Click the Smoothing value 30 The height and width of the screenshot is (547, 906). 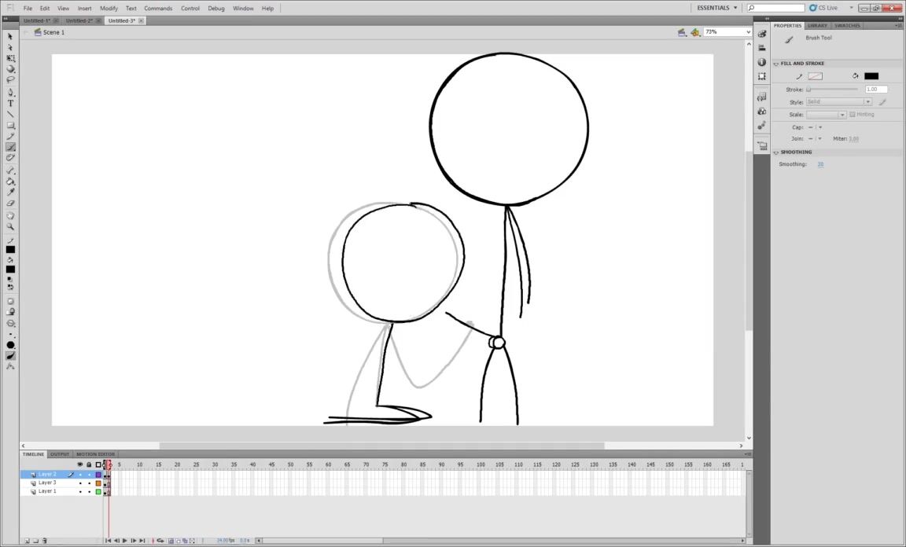tap(820, 164)
